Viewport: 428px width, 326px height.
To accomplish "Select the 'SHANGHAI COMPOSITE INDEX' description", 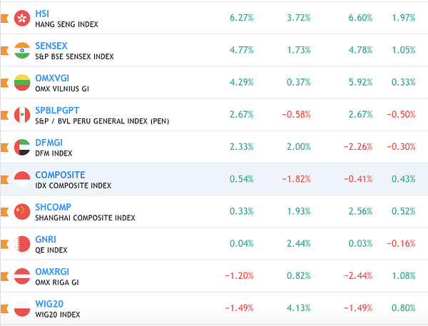I will pyautogui.click(x=85, y=218).
